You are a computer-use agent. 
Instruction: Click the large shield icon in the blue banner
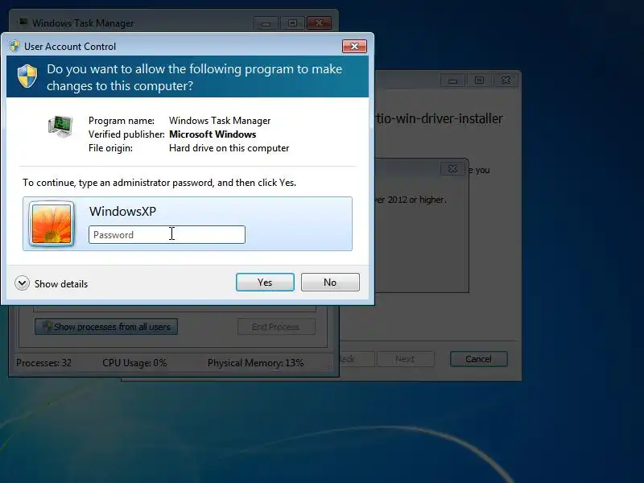pos(27,76)
